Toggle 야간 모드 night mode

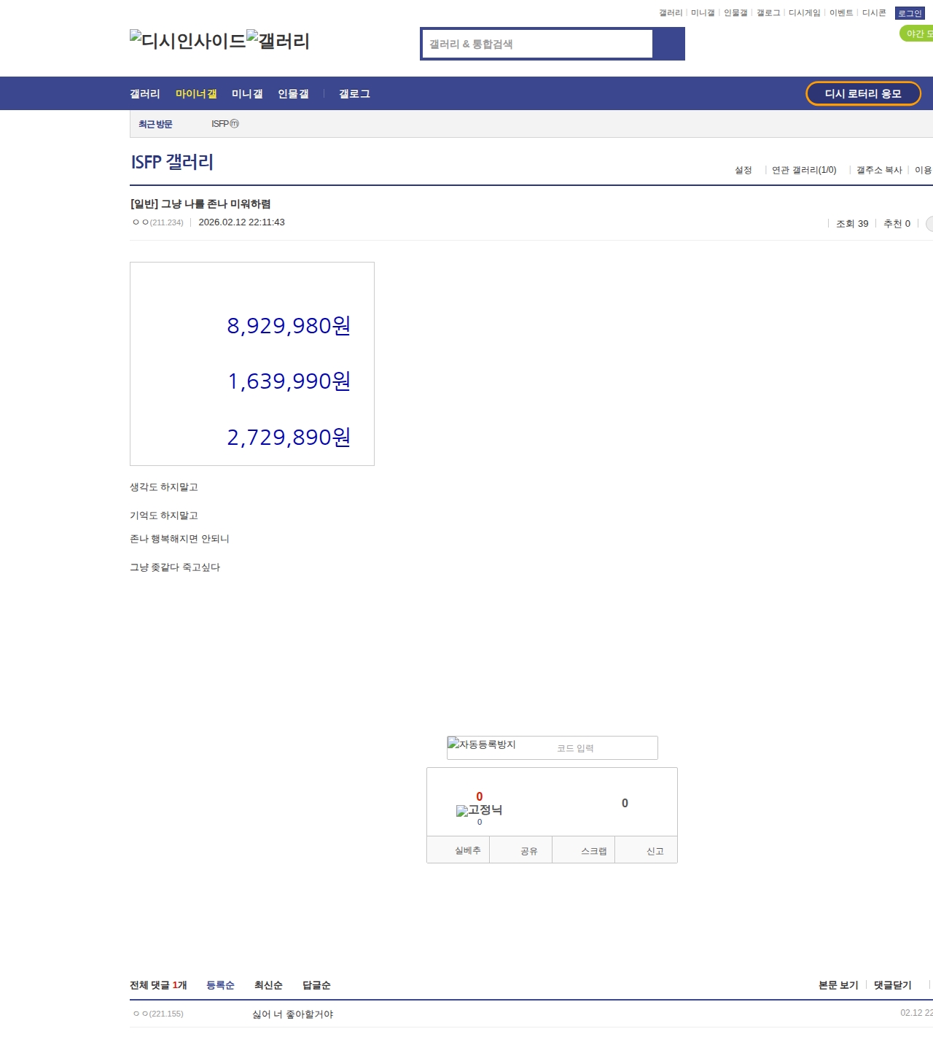(x=917, y=34)
